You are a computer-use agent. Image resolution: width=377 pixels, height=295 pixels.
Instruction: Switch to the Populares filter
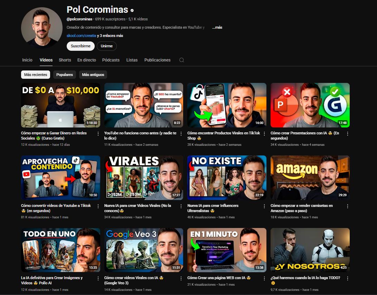pyautogui.click(x=64, y=74)
